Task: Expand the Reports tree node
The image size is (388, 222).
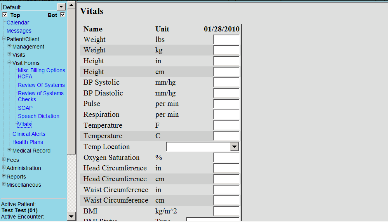Action: pyautogui.click(x=4, y=176)
